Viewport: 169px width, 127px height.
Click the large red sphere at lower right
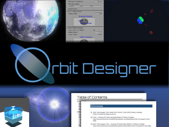point(151,32)
